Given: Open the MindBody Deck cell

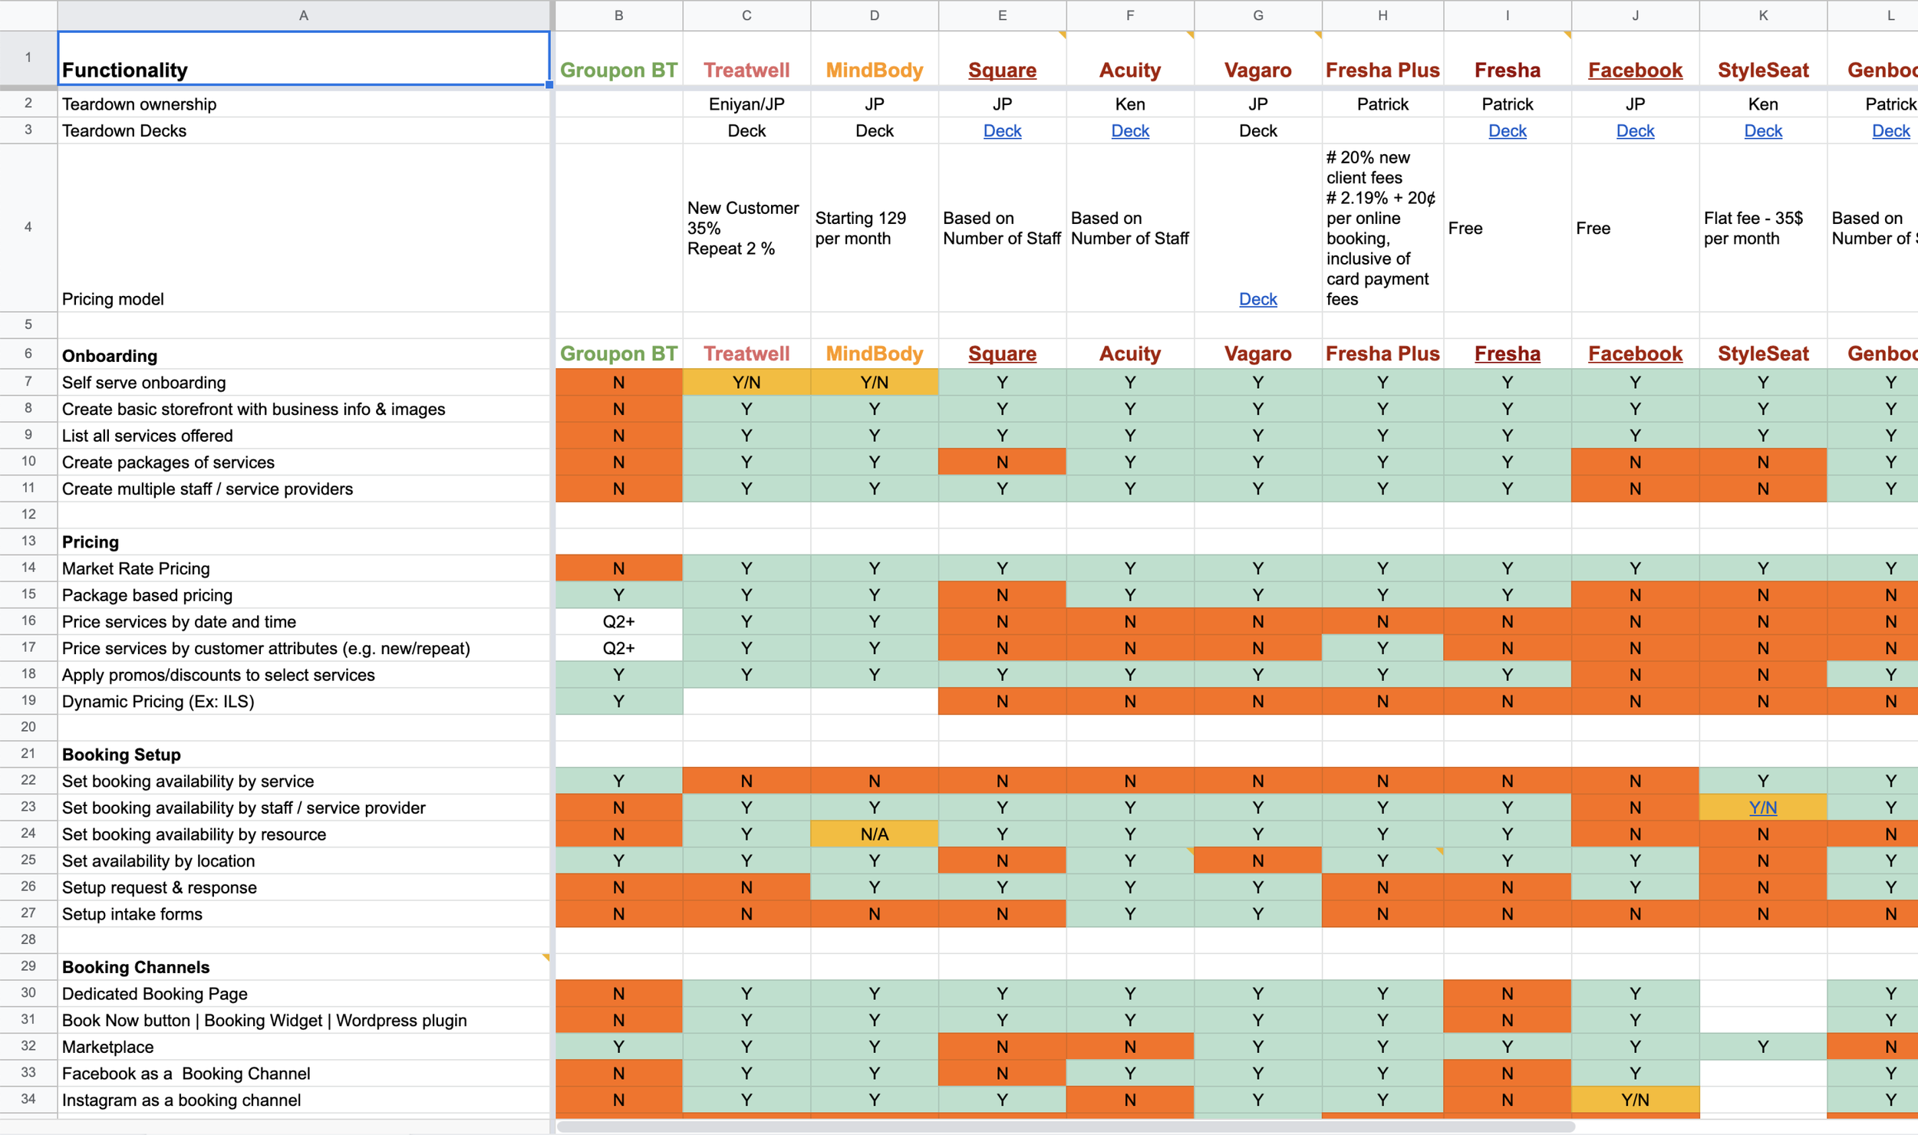Looking at the screenshot, I should pos(873,130).
